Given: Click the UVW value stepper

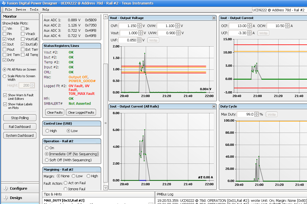Looking at the screenshot, I should (x=178, y=33).
